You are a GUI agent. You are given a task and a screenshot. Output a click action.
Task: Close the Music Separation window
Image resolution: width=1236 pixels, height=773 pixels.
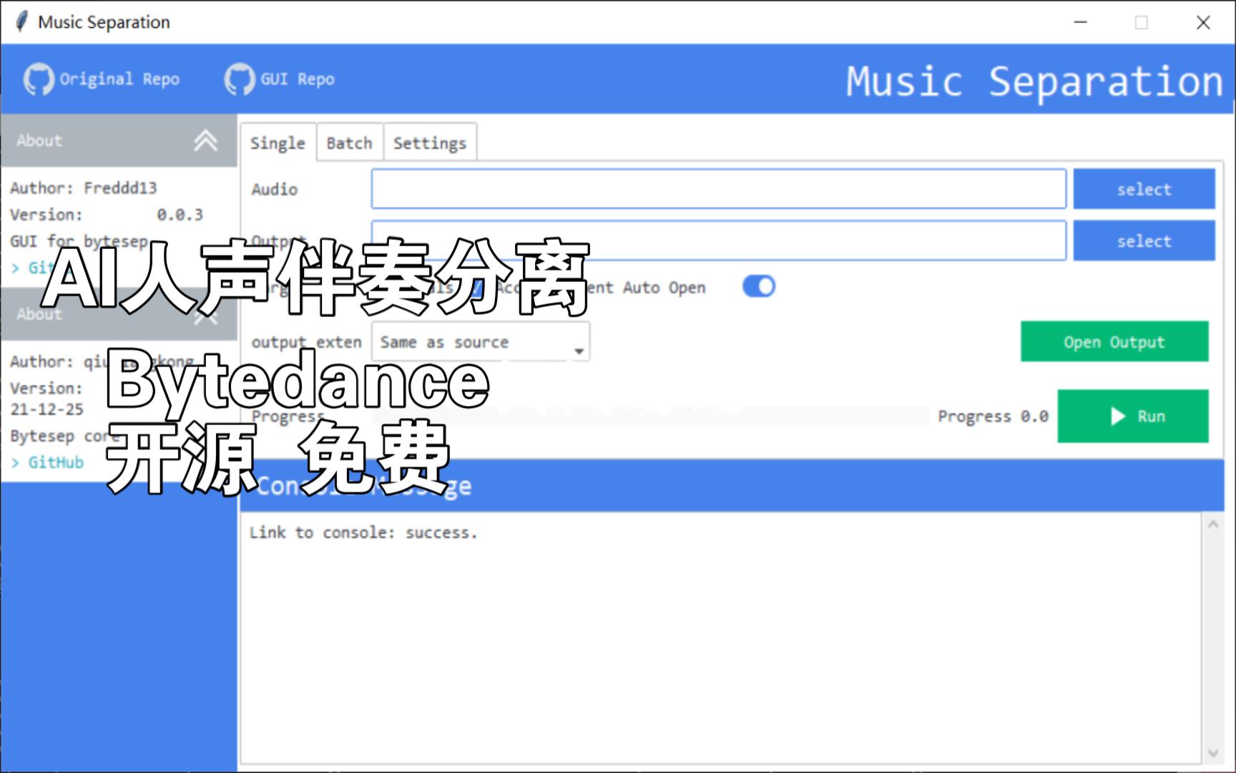tap(1203, 22)
